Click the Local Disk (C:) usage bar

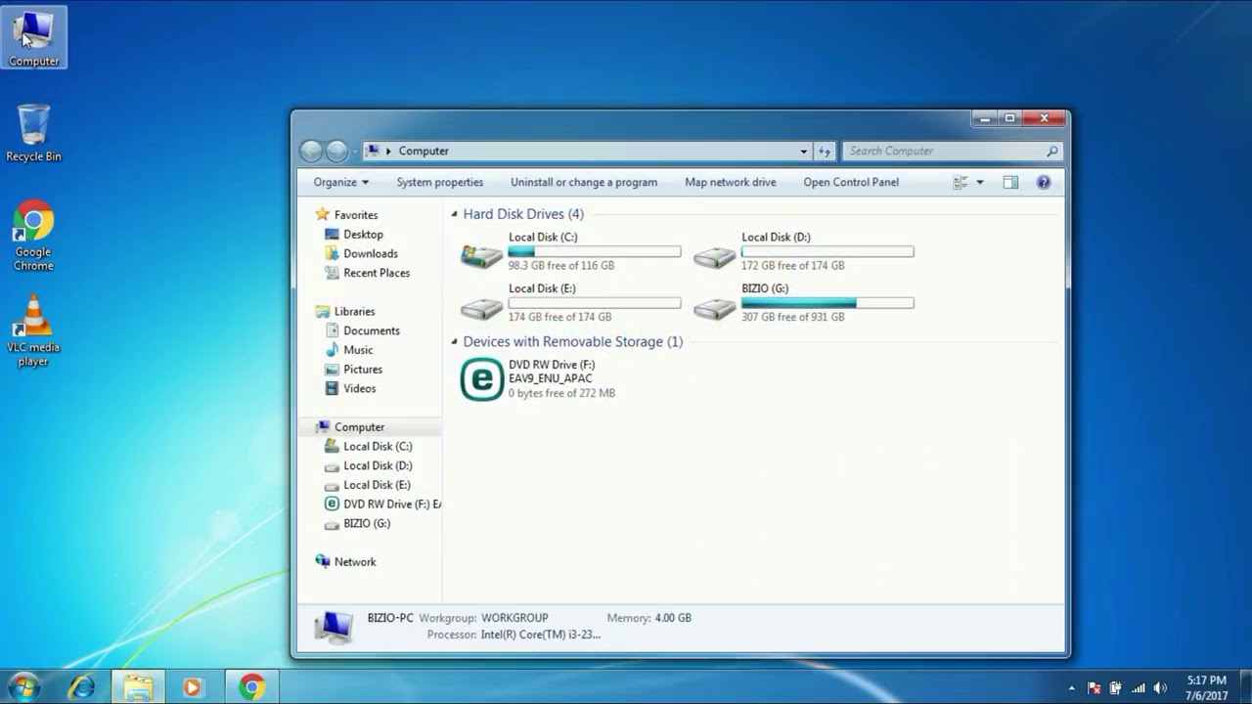(595, 252)
